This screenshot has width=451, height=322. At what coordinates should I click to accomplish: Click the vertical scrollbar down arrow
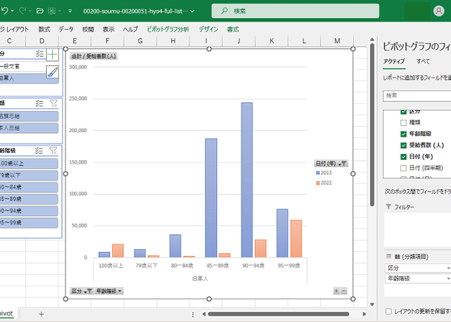pyautogui.click(x=372, y=304)
